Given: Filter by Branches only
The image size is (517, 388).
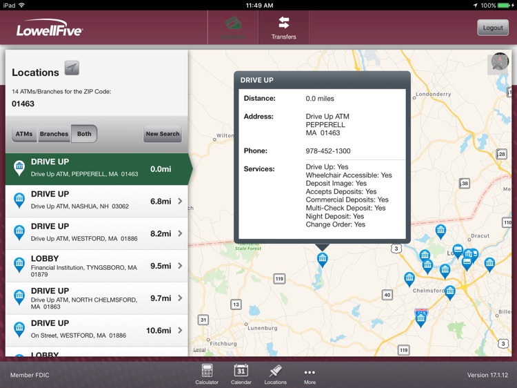Looking at the screenshot, I should [x=54, y=134].
